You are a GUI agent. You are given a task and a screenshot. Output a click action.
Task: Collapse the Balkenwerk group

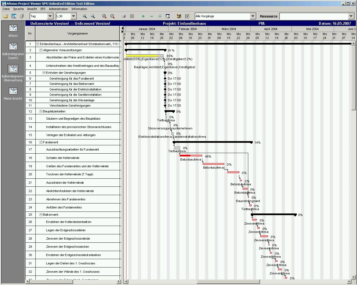pos(41,215)
